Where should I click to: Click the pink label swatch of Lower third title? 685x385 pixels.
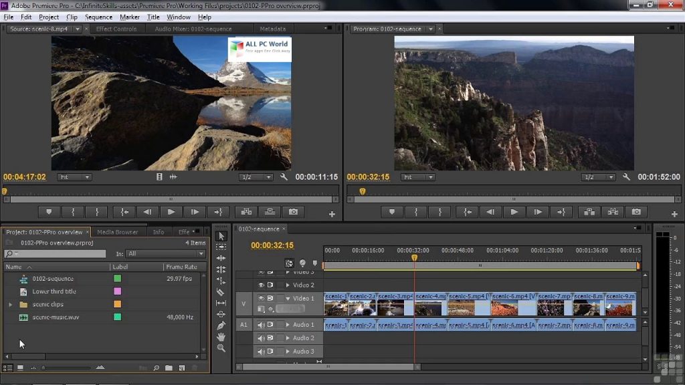tap(118, 291)
